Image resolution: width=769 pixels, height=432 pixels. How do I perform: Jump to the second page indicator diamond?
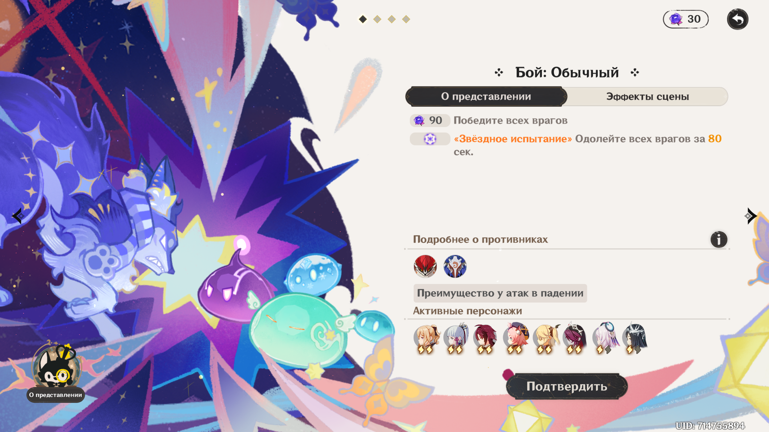pyautogui.click(x=377, y=19)
